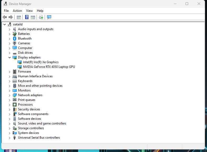This screenshot has width=207, height=152.
Task: Click the Forward arrow toolbar icon
Action: click(10, 17)
